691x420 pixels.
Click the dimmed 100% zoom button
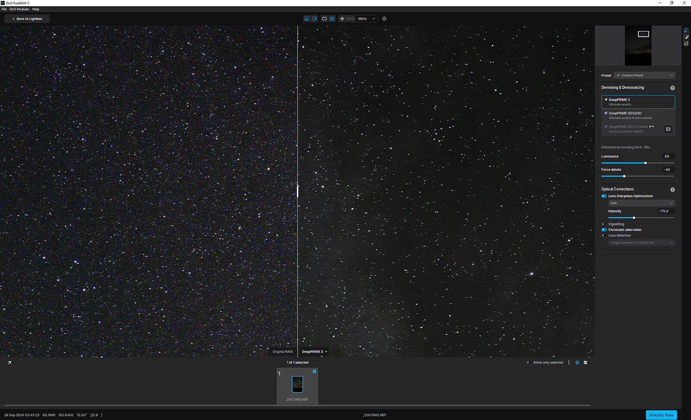[x=350, y=19]
